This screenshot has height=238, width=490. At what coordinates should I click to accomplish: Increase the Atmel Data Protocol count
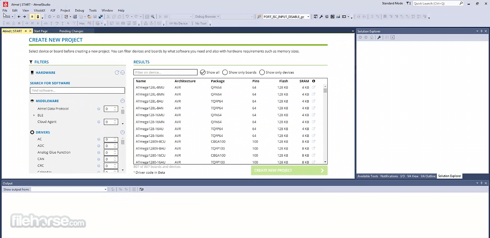(x=115, y=108)
